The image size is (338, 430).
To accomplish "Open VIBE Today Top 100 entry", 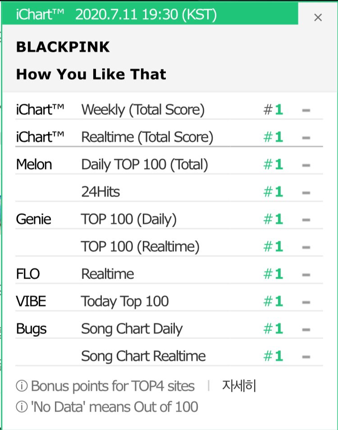I will [x=125, y=301].
